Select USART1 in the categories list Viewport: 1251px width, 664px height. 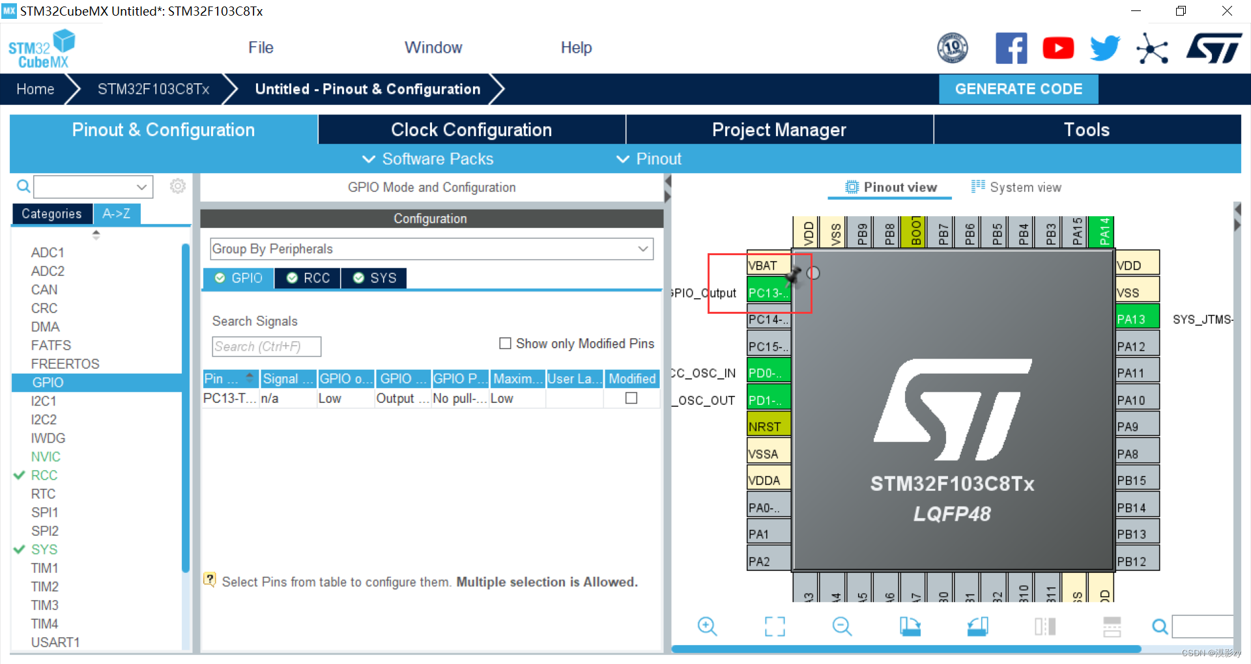pos(55,643)
